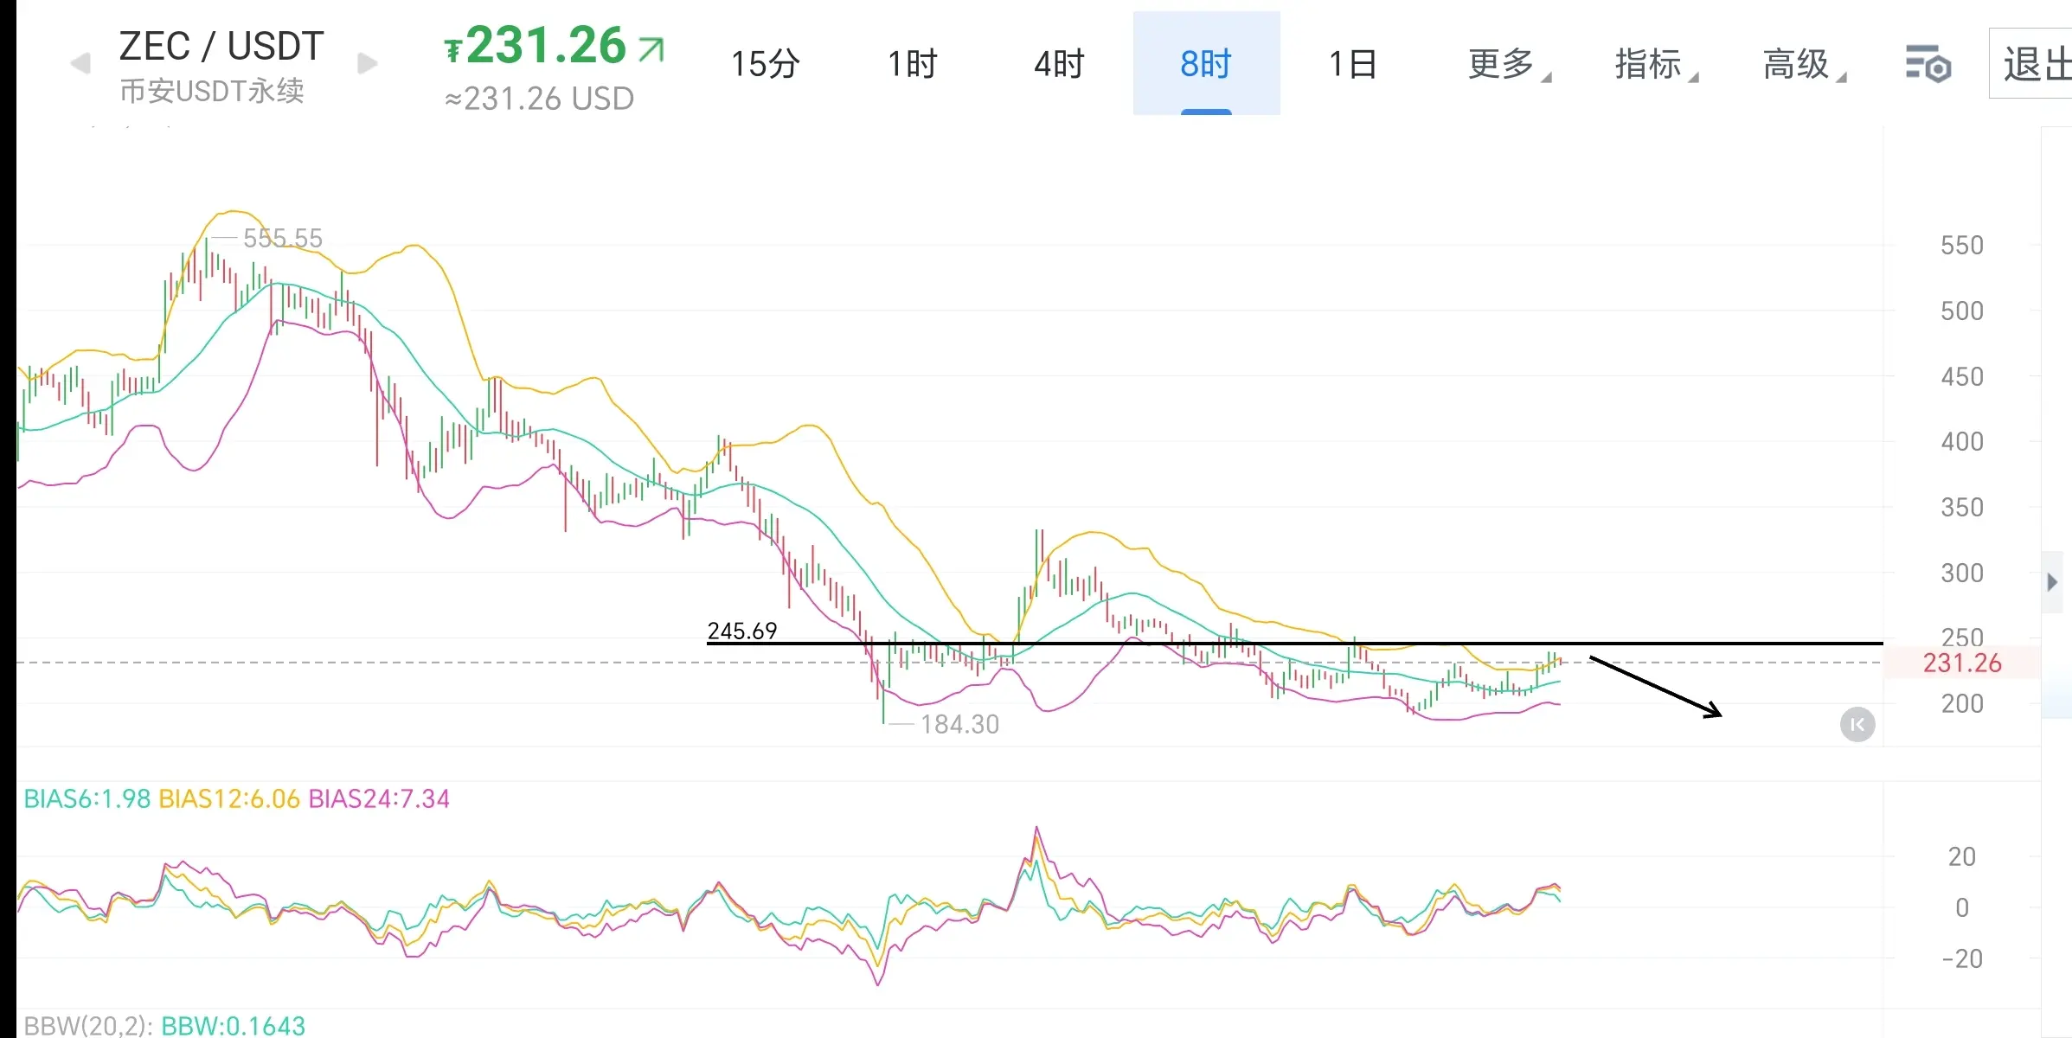Click the green price up-arrow icon
The width and height of the screenshot is (2072, 1038).
[651, 48]
